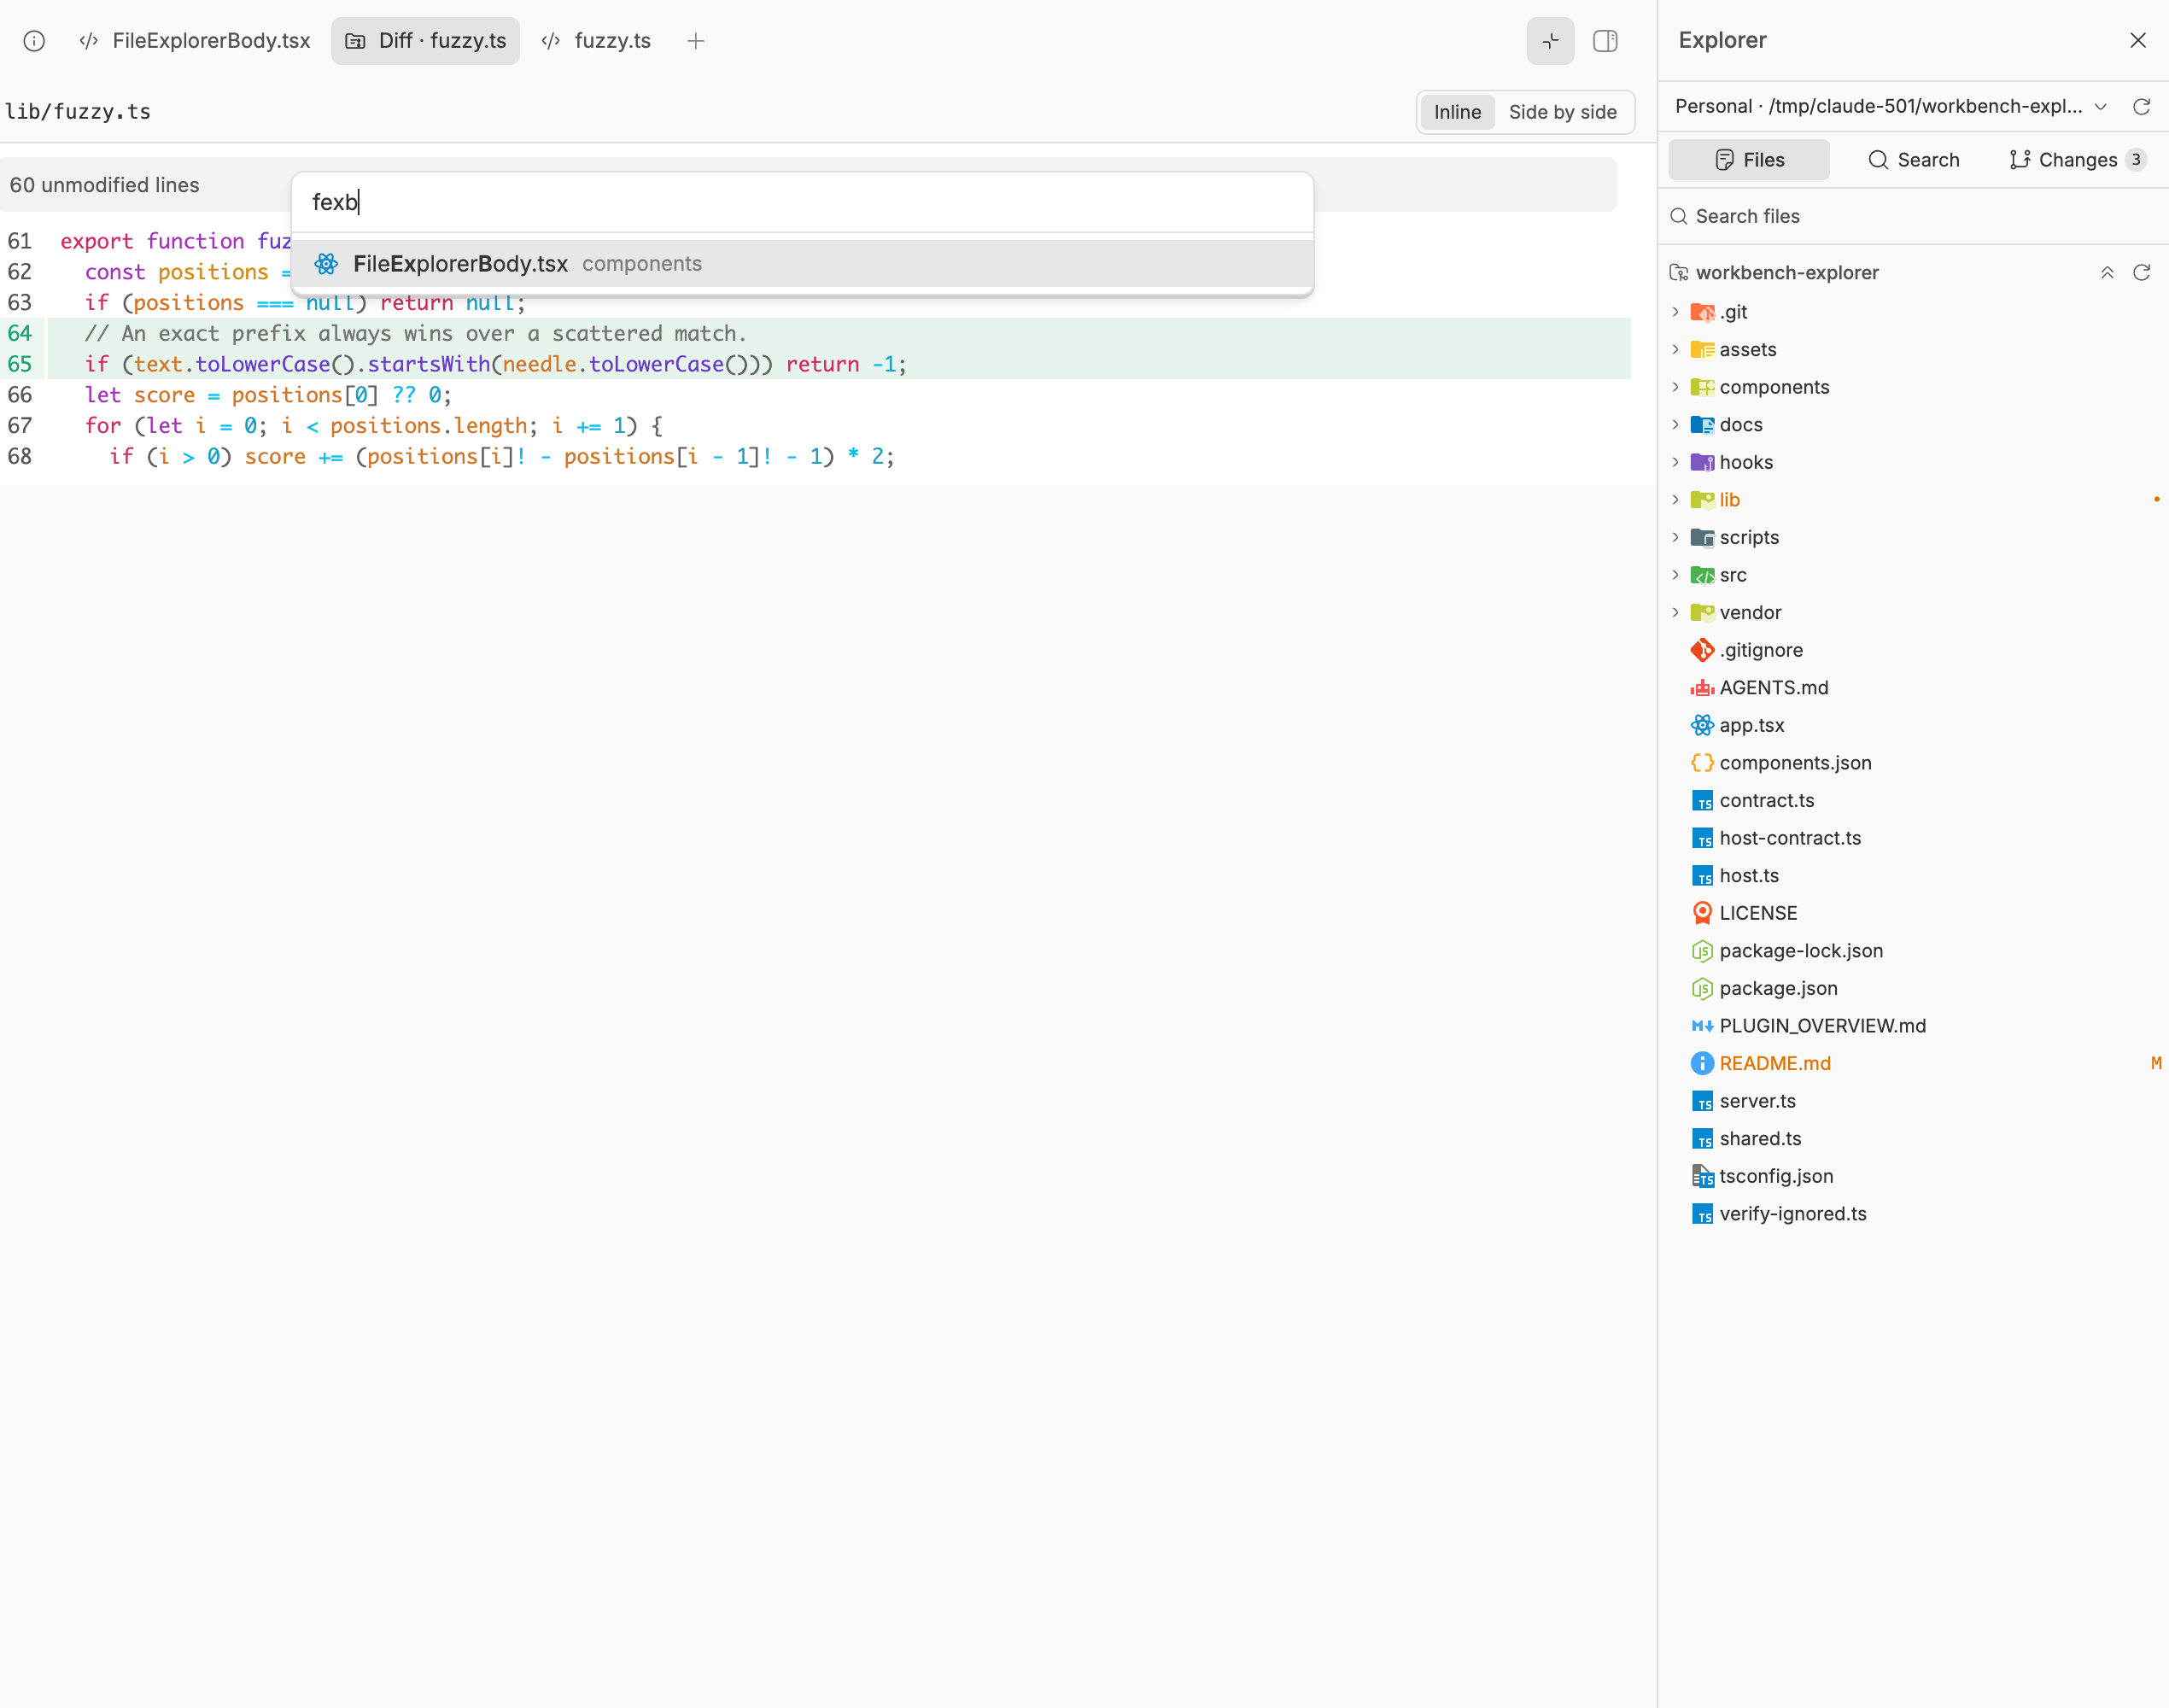Image resolution: width=2169 pixels, height=1708 pixels.
Task: Click the React icon in quick open result
Action: click(x=326, y=264)
